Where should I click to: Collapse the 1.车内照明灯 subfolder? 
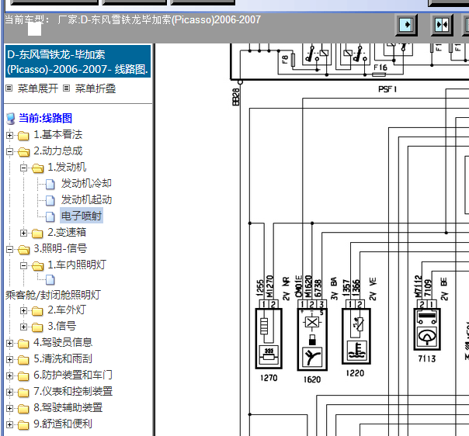[23, 265]
